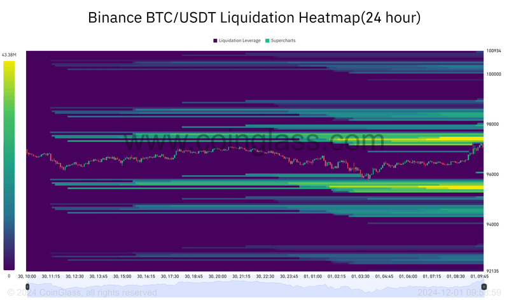Click the dark purple bottom of color scale
Image resolution: width=509 pixels, height=300 pixels.
tap(9, 266)
